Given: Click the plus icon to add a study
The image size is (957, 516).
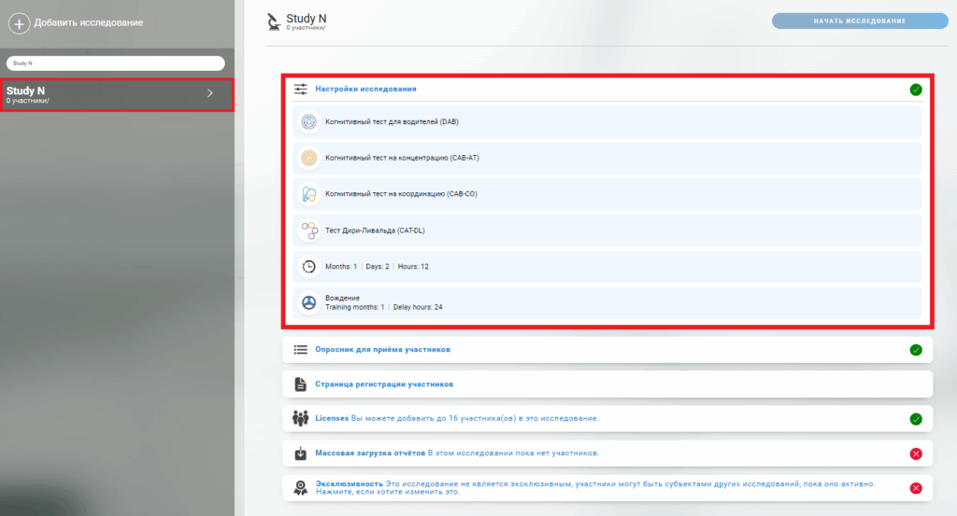Looking at the screenshot, I should tap(19, 22).
